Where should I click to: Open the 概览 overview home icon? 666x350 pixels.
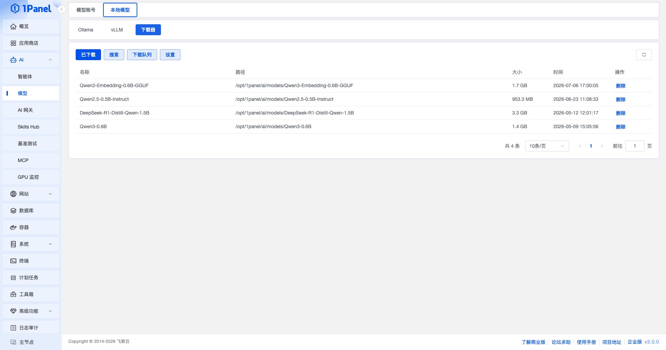coord(13,26)
